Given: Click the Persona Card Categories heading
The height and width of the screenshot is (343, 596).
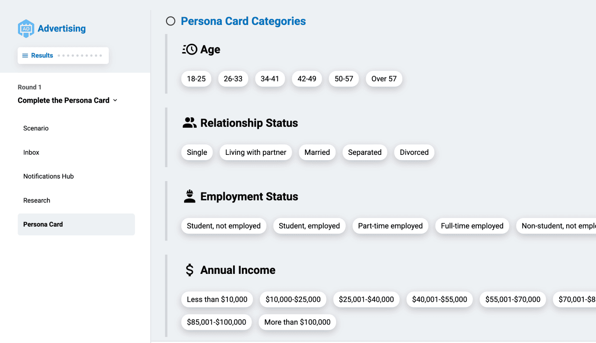Looking at the screenshot, I should (243, 21).
